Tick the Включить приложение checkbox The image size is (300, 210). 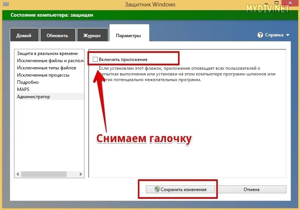pos(95,60)
